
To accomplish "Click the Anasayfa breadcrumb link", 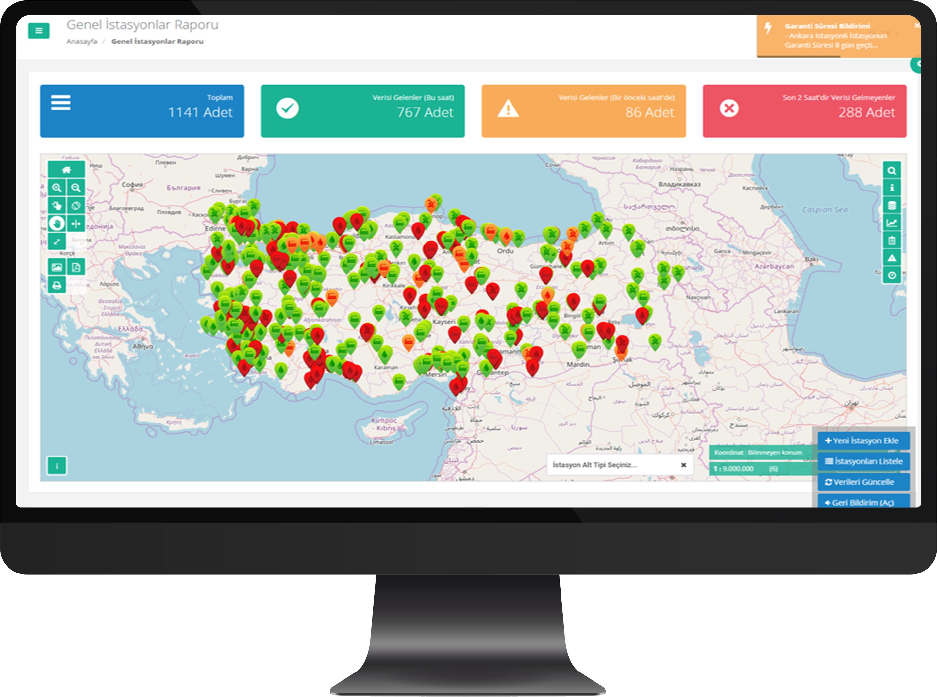I will pyautogui.click(x=82, y=41).
